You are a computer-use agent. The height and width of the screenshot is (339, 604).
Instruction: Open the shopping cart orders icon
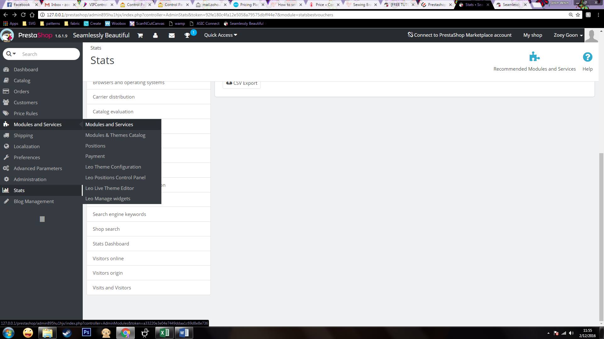140,35
